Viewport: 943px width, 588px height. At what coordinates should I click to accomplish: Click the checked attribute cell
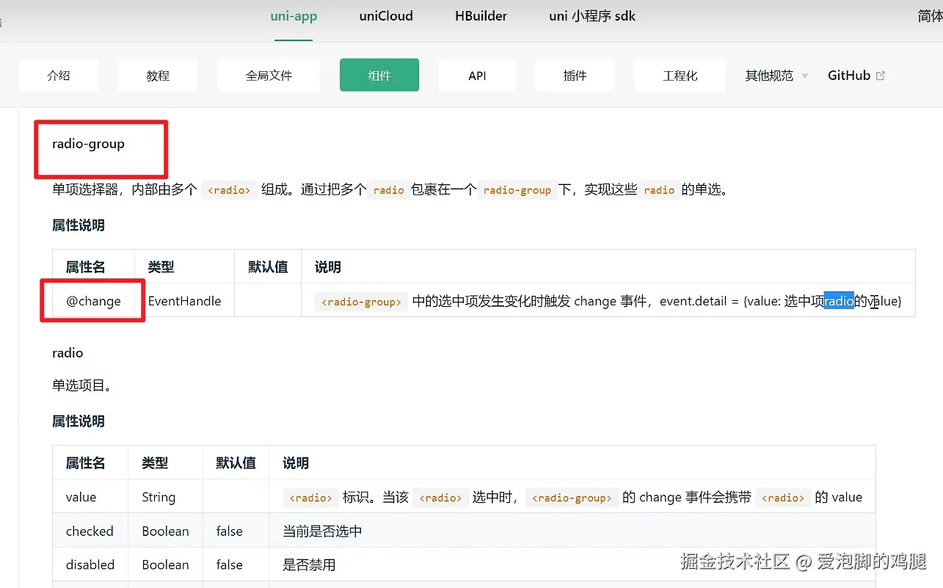90,531
